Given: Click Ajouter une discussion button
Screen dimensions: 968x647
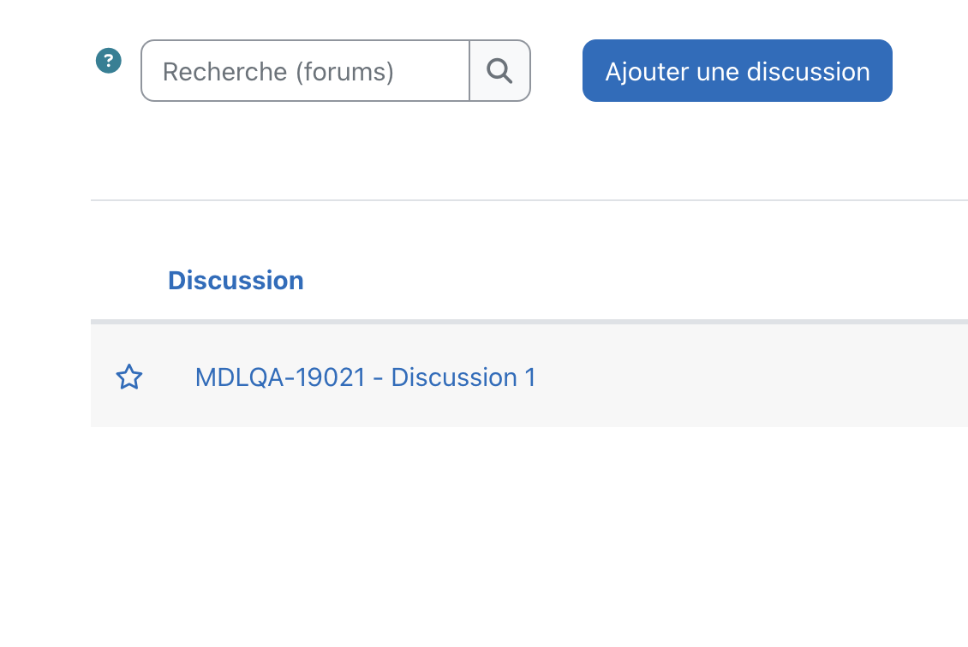Looking at the screenshot, I should (x=737, y=71).
